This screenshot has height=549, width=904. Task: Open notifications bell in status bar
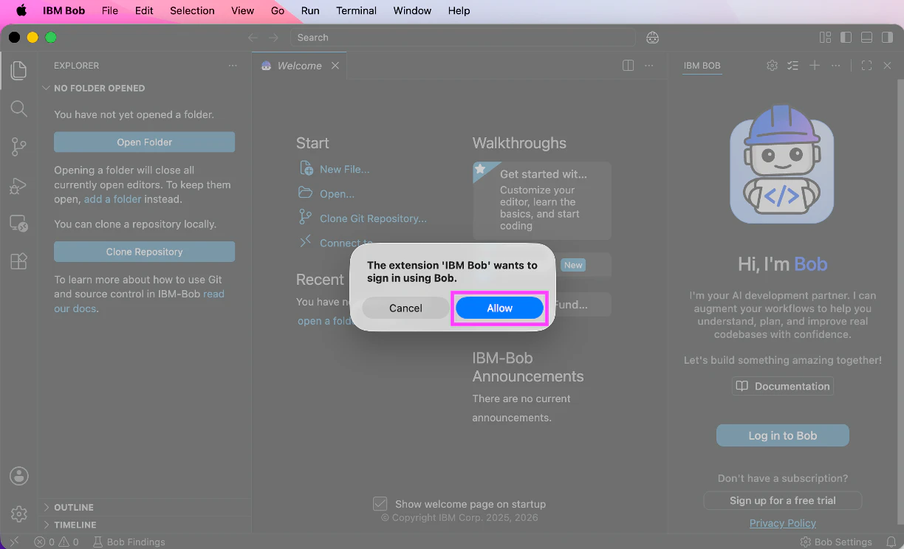[x=891, y=542]
